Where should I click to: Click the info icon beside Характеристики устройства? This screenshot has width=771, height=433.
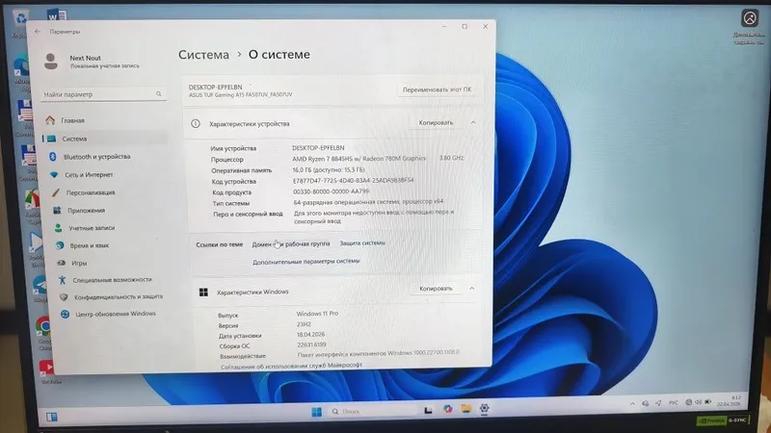pos(196,124)
